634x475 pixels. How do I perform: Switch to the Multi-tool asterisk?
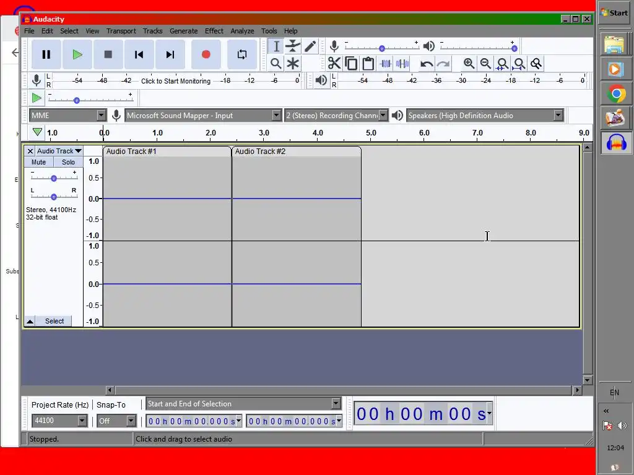click(293, 64)
